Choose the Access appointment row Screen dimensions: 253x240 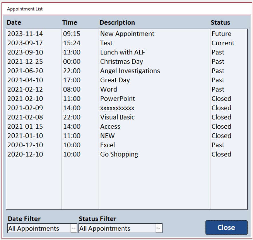(x=110, y=126)
